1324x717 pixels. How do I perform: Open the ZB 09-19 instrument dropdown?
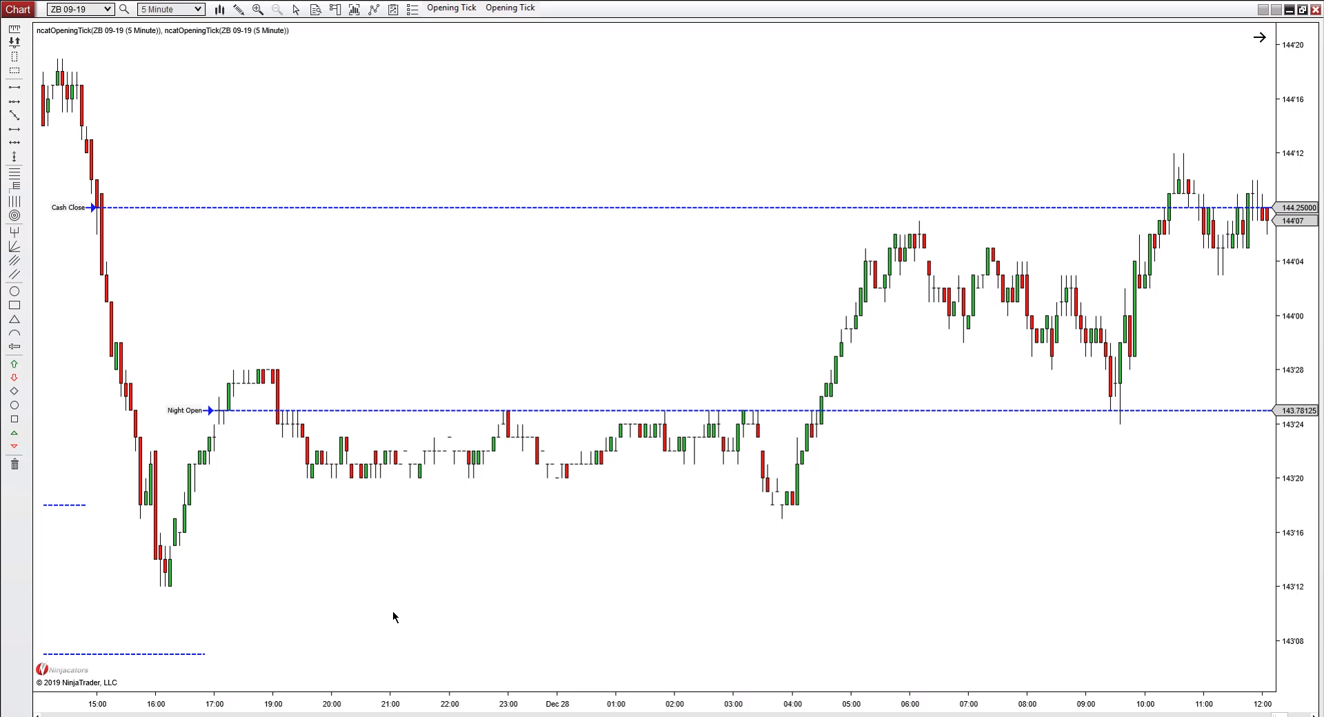pyautogui.click(x=80, y=9)
